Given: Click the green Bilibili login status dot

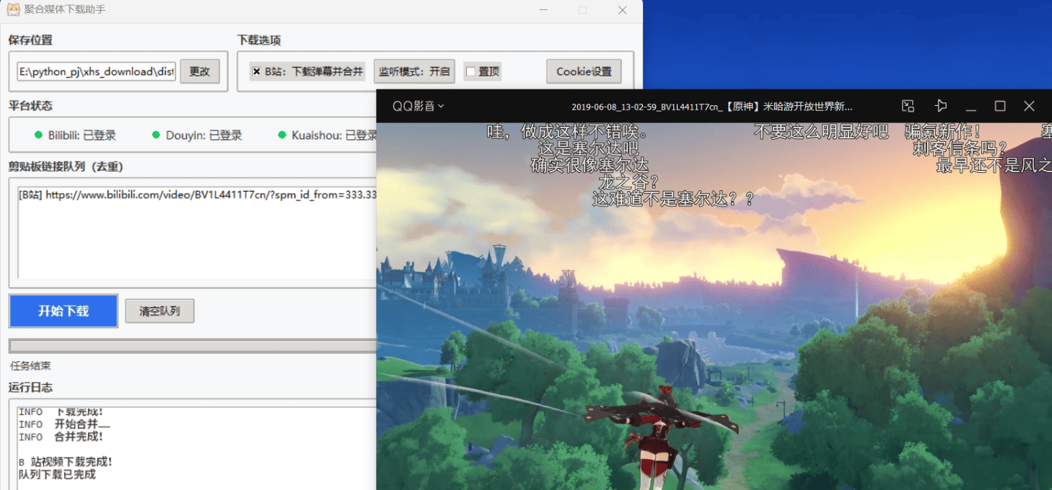Looking at the screenshot, I should click(x=38, y=135).
